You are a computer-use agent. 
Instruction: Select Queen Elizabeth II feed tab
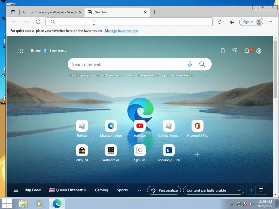[68, 190]
